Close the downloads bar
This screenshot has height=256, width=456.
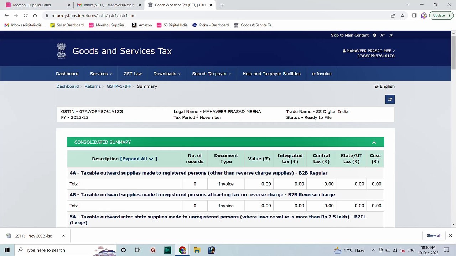point(450,236)
